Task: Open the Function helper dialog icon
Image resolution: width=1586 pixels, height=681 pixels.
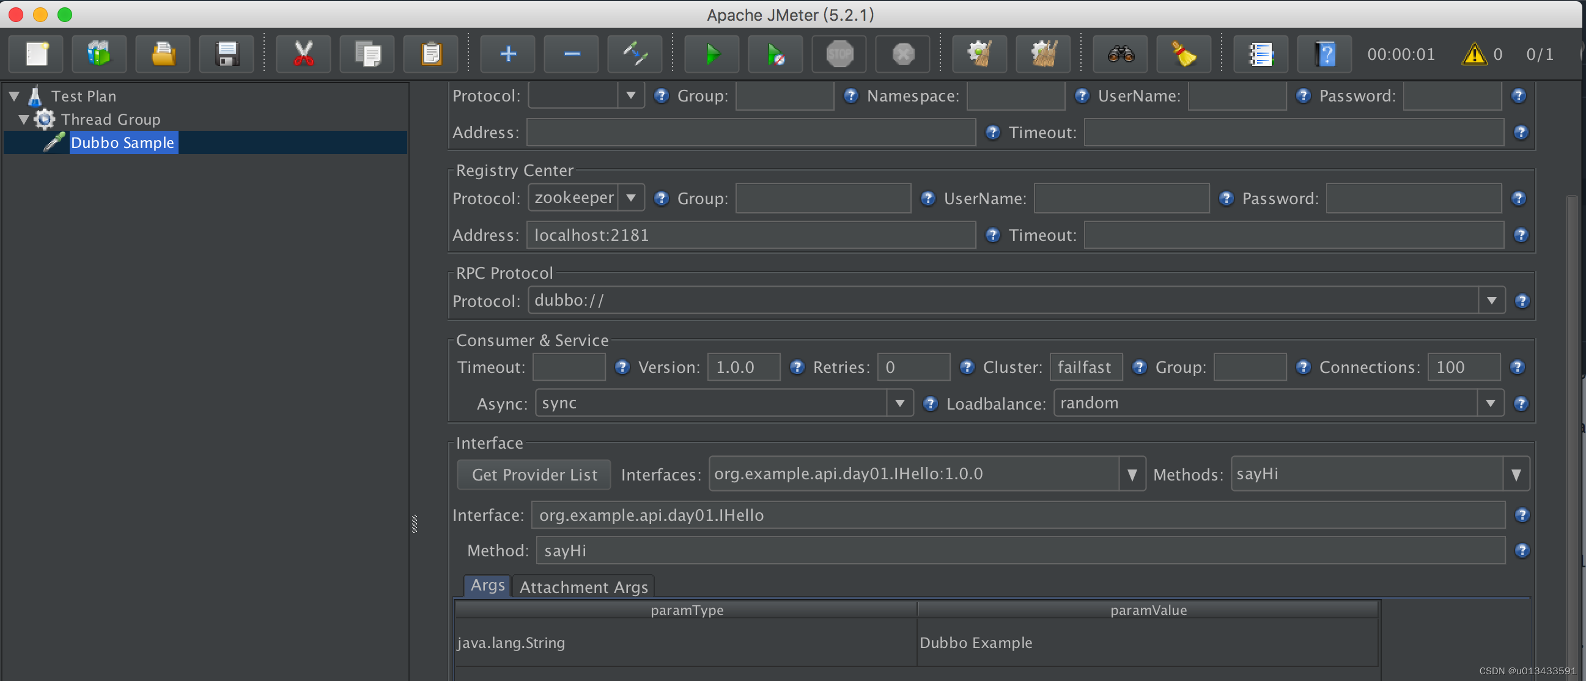Action: 1261,54
